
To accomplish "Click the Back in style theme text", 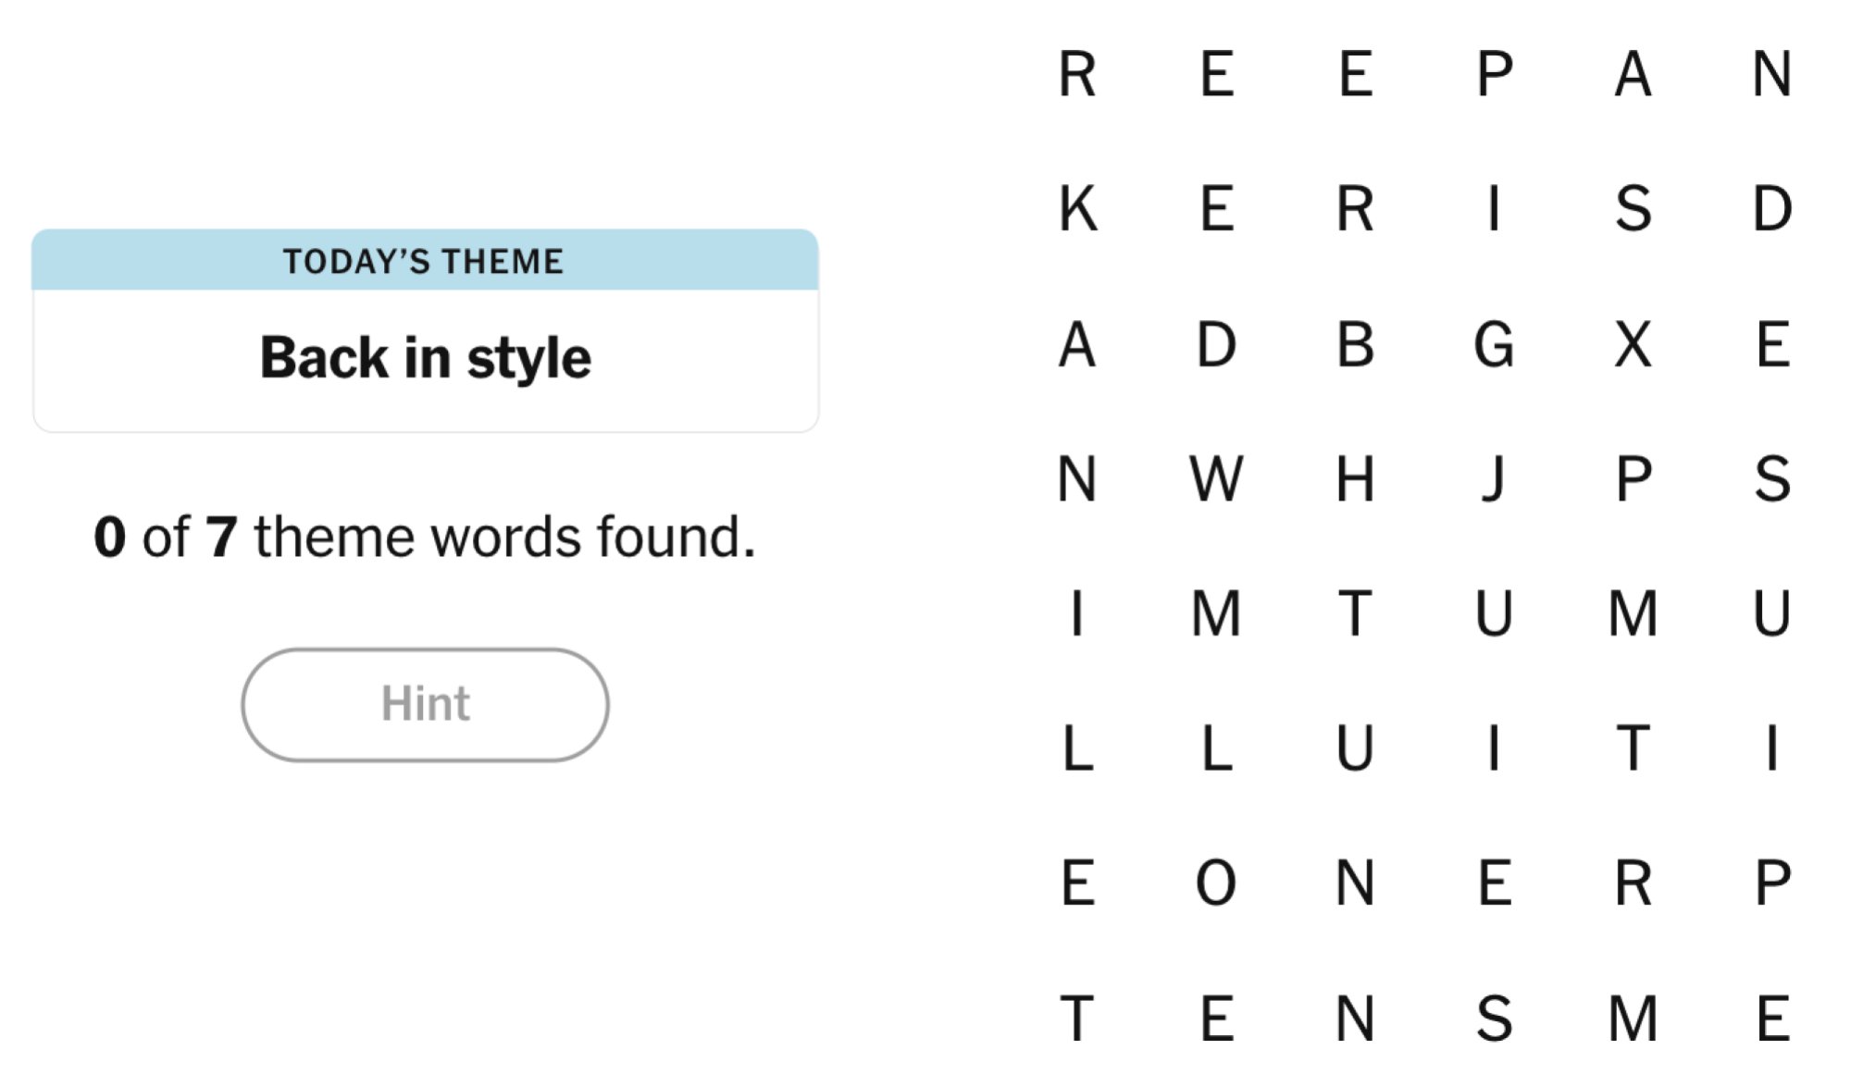I will (425, 358).
